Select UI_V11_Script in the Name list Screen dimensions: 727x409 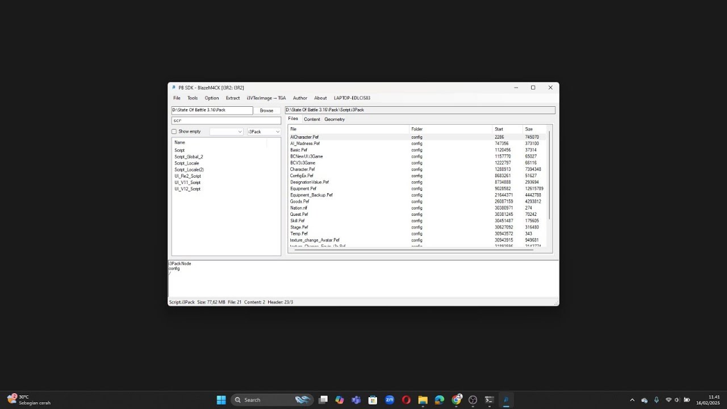[187, 182]
